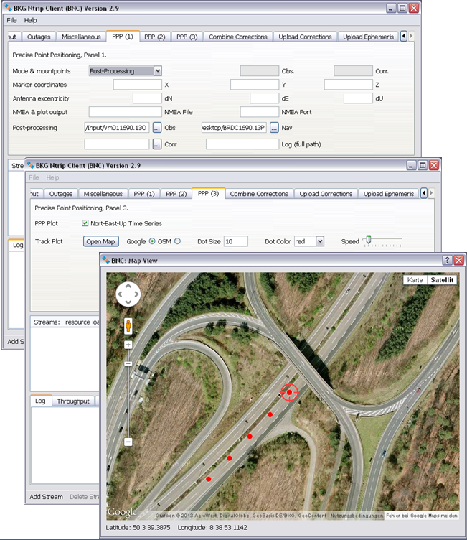
Task: Zoom in with the map plus button
Action: pos(128,345)
